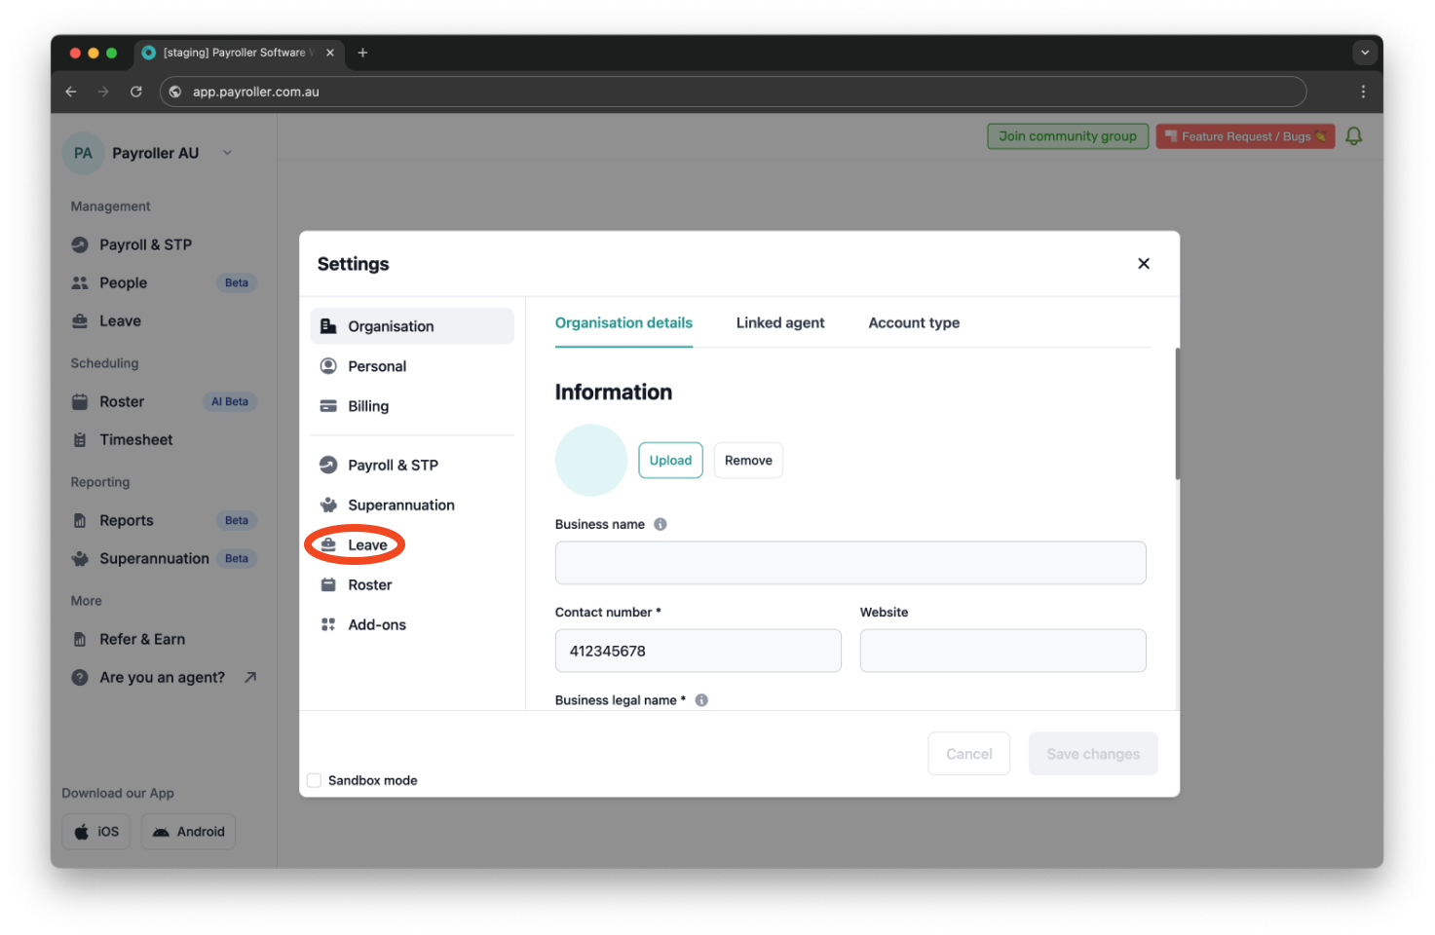Viewport: 1435px width, 935px height.
Task: Open the People section in the sidebar
Action: click(x=123, y=282)
